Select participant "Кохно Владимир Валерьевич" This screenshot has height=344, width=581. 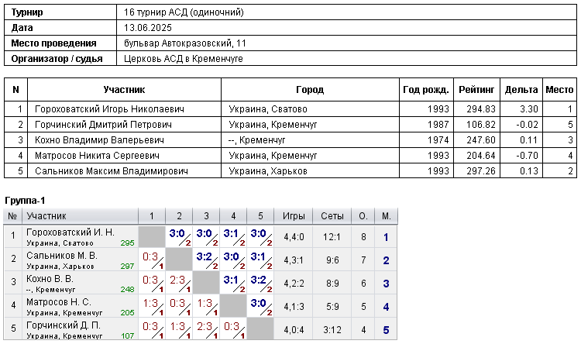click(99, 140)
